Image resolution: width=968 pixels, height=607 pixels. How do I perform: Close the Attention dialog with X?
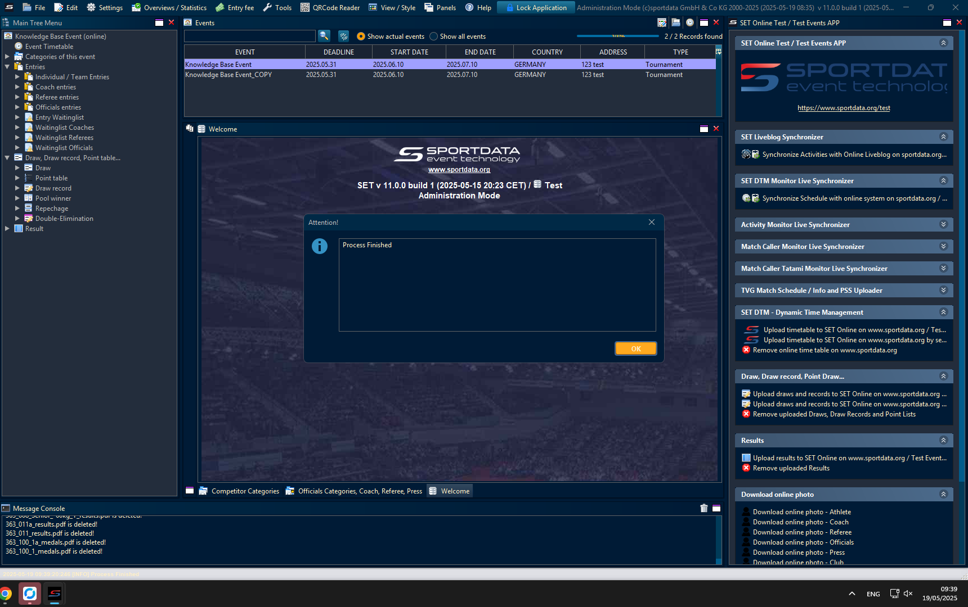[x=652, y=222]
